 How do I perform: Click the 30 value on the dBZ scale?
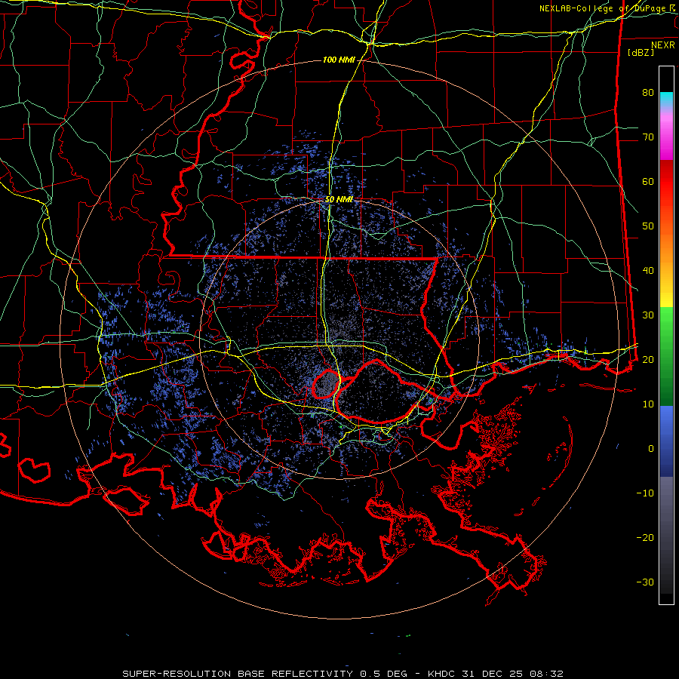tap(648, 315)
